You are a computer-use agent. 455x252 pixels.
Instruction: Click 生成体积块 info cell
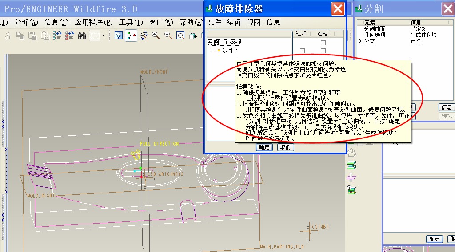[x=423, y=35]
